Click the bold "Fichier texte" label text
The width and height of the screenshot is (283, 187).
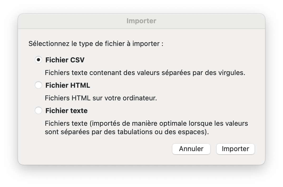click(x=66, y=111)
